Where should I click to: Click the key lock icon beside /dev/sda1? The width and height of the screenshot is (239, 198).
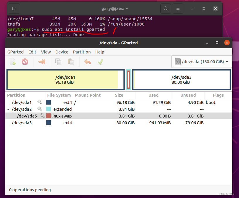40,102
